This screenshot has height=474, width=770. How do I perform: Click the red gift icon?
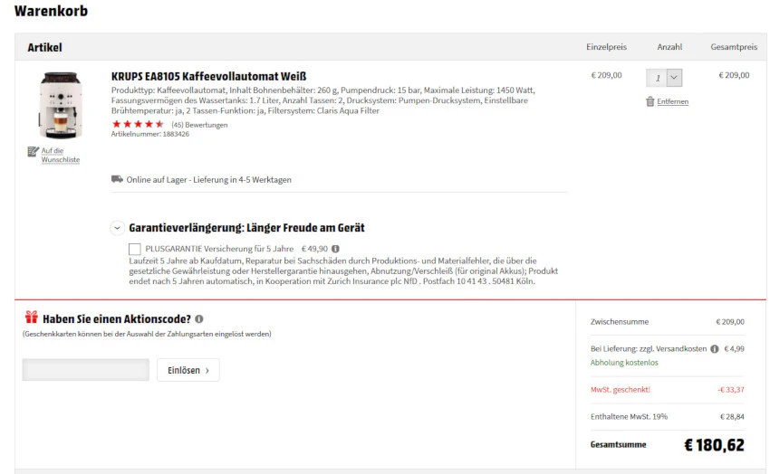coord(32,318)
